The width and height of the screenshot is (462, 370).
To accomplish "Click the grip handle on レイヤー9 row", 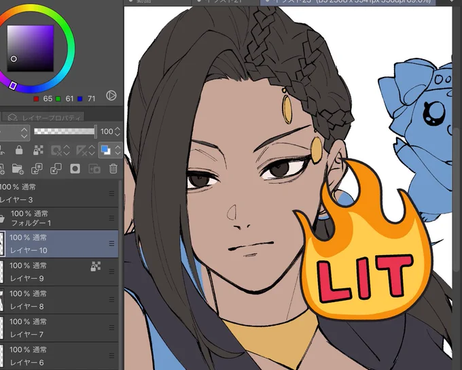I will coord(111,271).
